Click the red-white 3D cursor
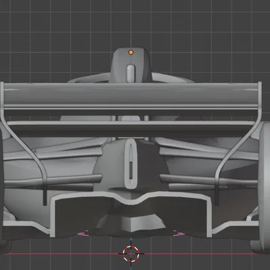Viewport: 270px width, 270px height. click(131, 254)
